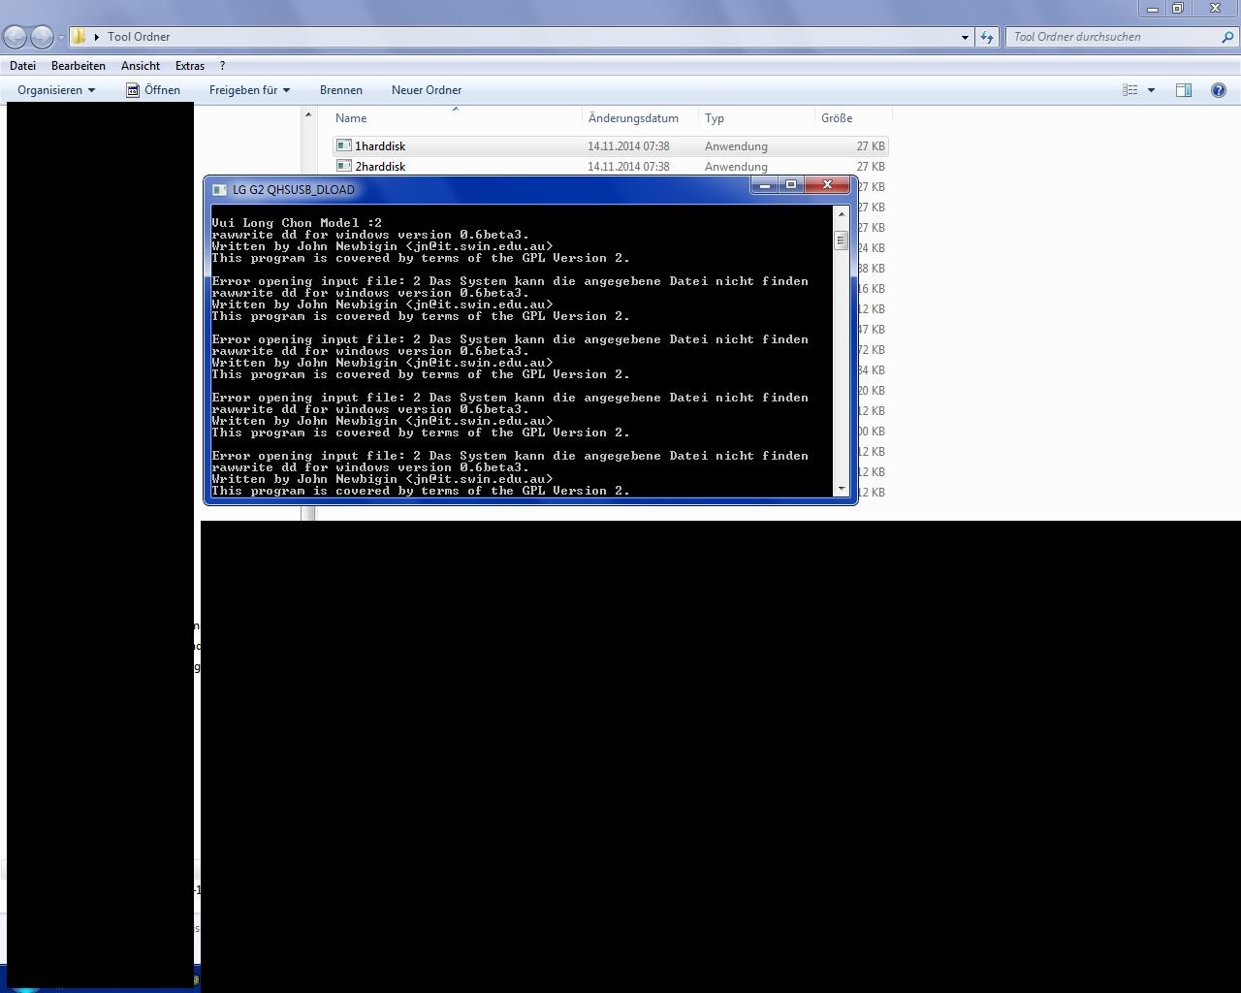This screenshot has width=1241, height=993.
Task: Select the 2harddisk file row
Action: tap(610, 167)
